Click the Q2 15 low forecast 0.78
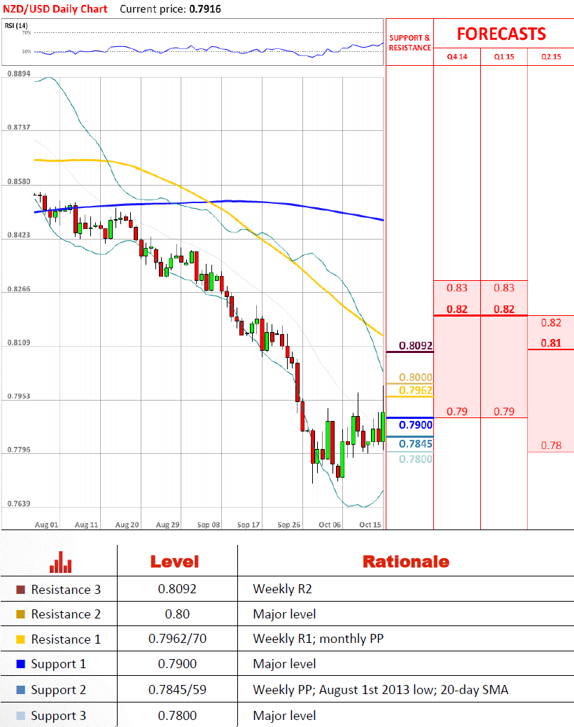 pos(551,445)
